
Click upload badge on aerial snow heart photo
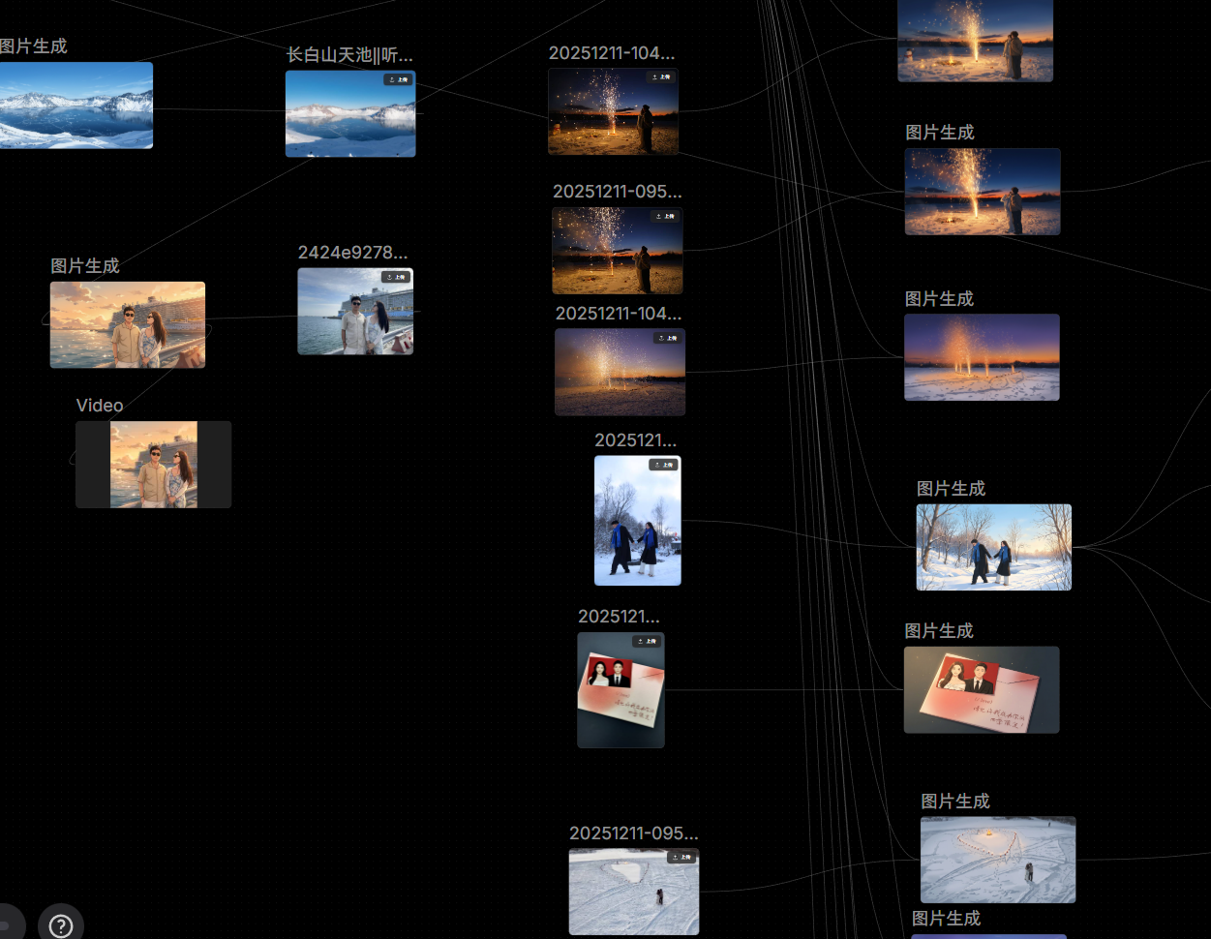[681, 857]
